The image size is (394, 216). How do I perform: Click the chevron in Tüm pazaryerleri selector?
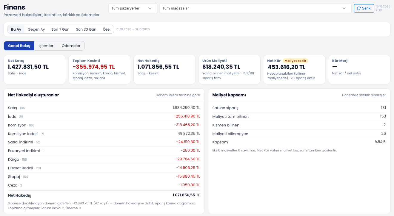pos(150,8)
